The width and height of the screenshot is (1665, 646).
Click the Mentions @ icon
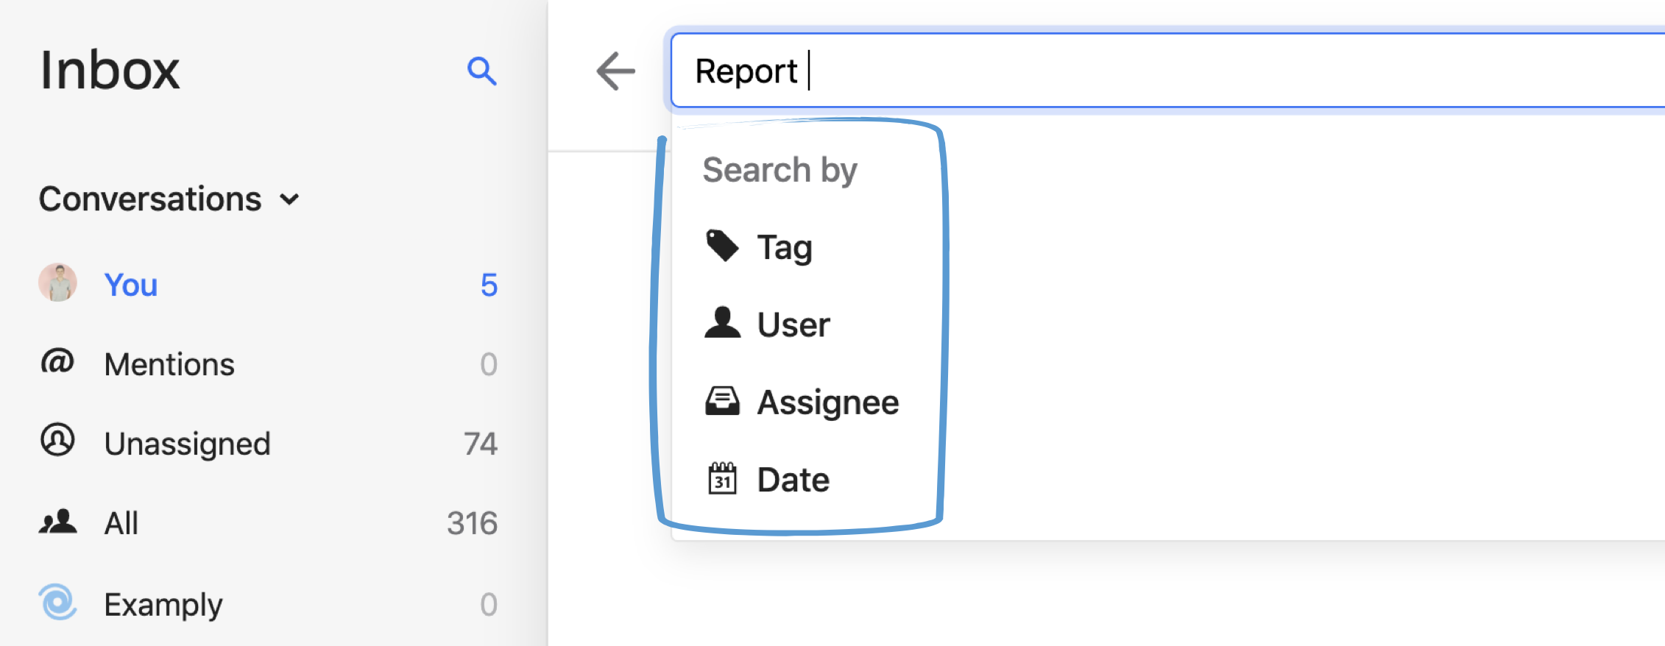[x=57, y=362]
